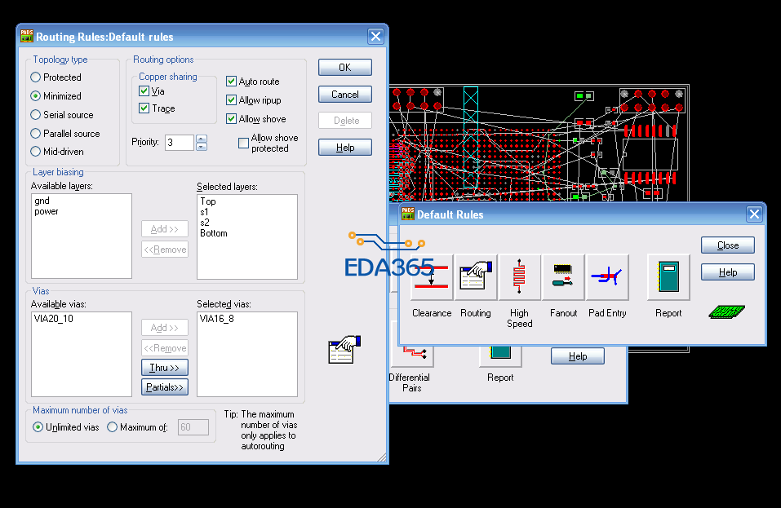Viewport: 781px width, 508px height.
Task: Select s1 in Selected layers
Action: point(204,212)
